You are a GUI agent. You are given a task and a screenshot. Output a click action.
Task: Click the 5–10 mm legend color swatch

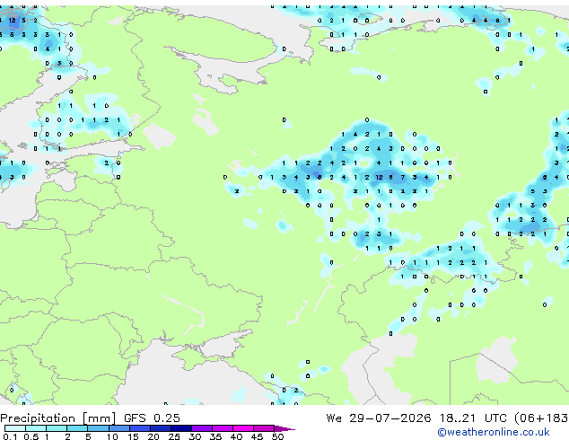click(98, 428)
